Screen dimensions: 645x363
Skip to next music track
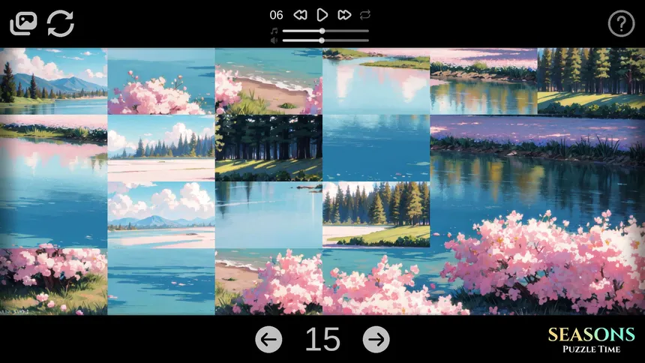point(344,15)
